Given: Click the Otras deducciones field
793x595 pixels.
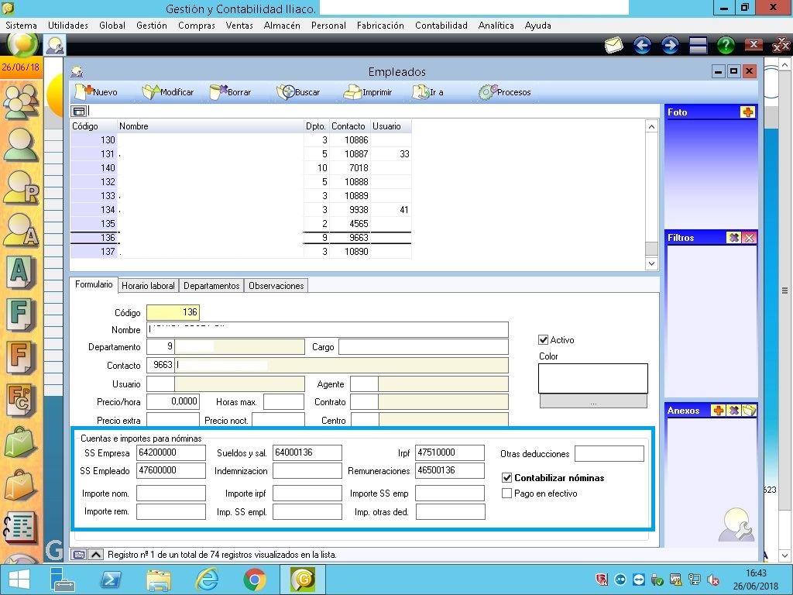Looking at the screenshot, I should 609,454.
